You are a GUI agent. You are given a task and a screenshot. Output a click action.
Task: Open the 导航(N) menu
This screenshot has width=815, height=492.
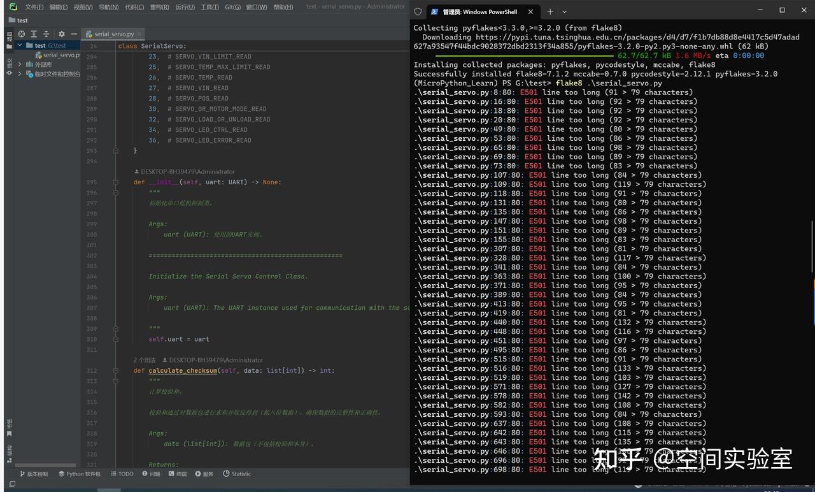109,7
